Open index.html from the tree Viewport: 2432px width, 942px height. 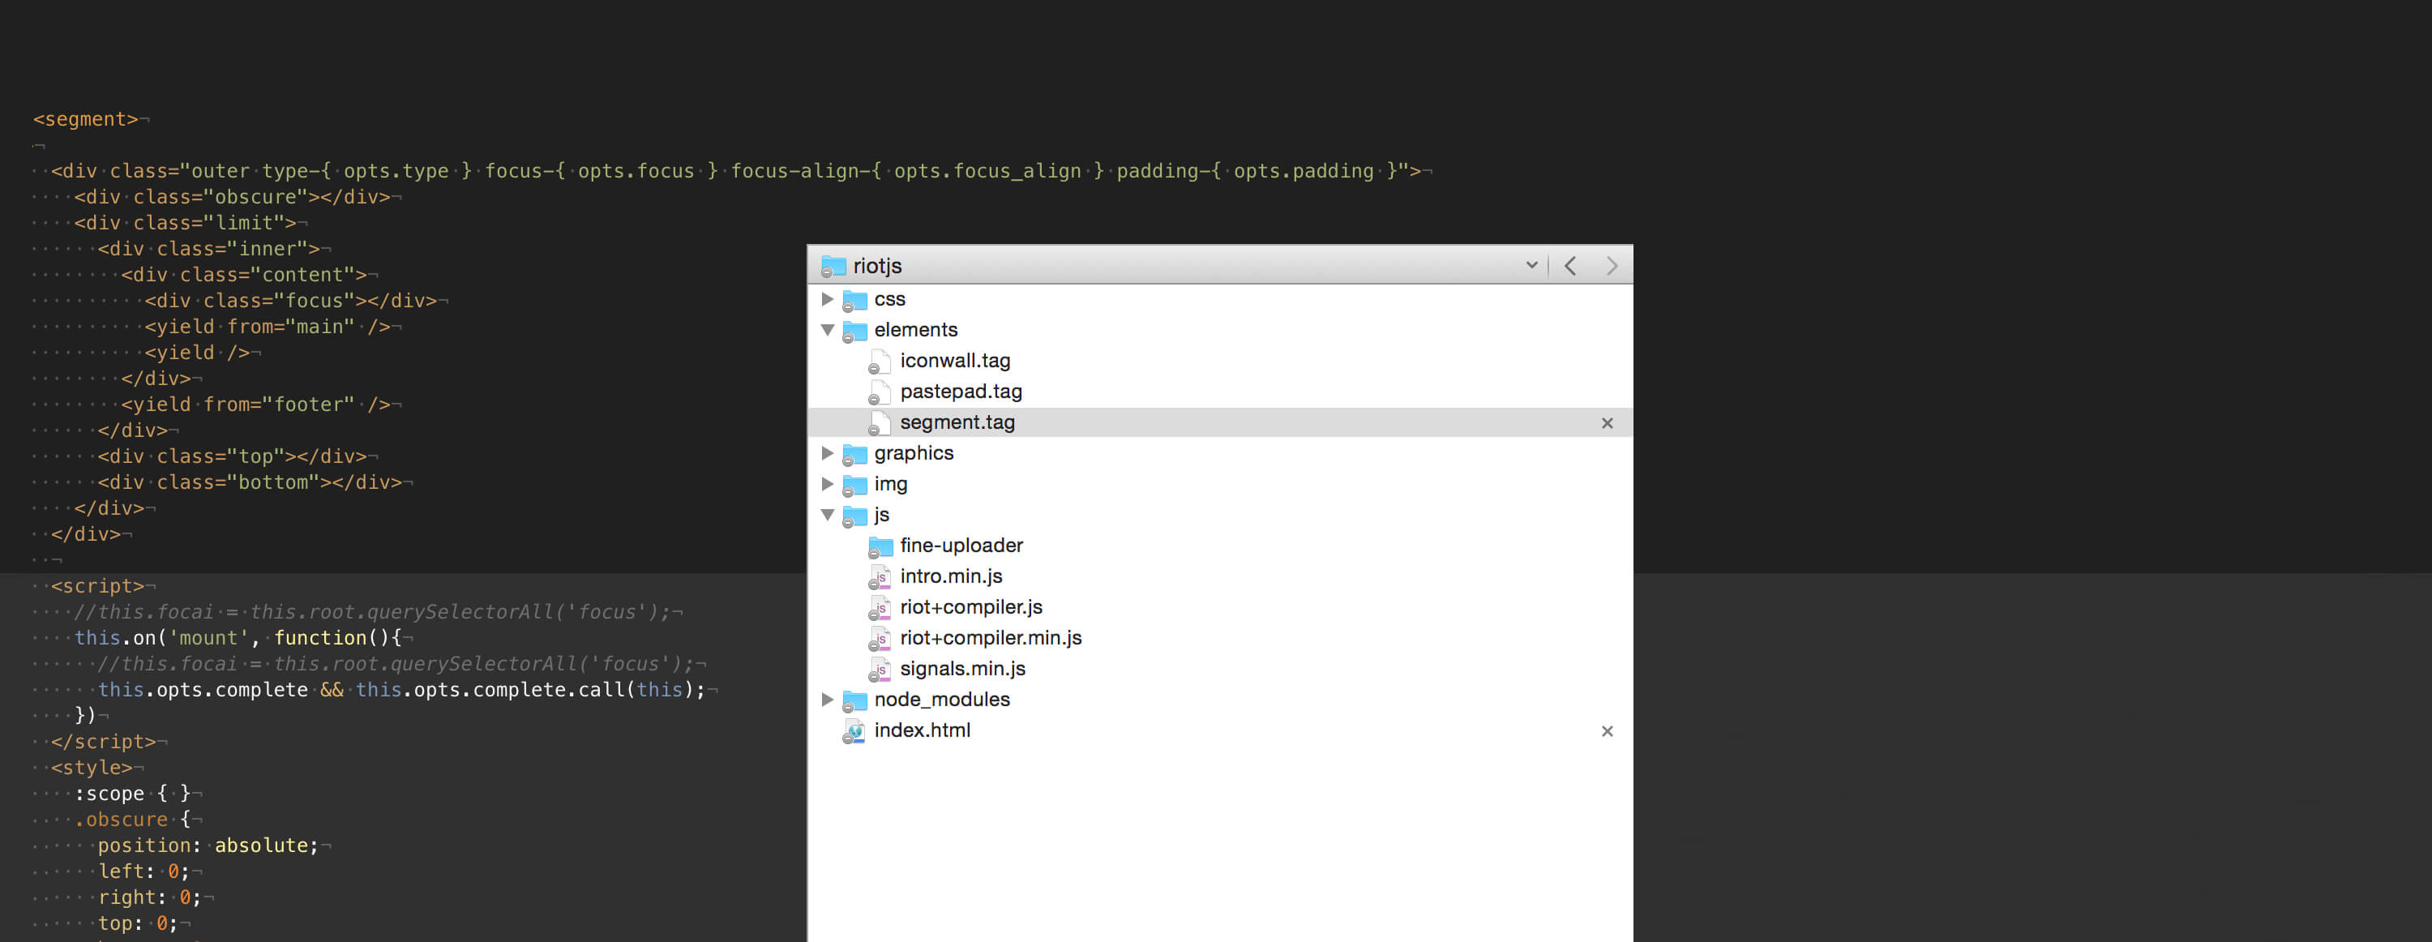click(922, 730)
